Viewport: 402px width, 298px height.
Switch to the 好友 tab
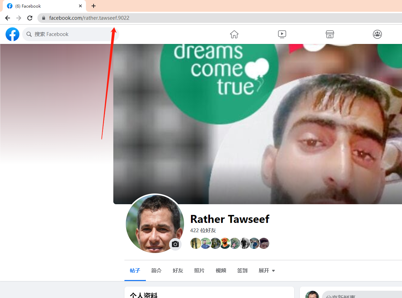coord(178,271)
